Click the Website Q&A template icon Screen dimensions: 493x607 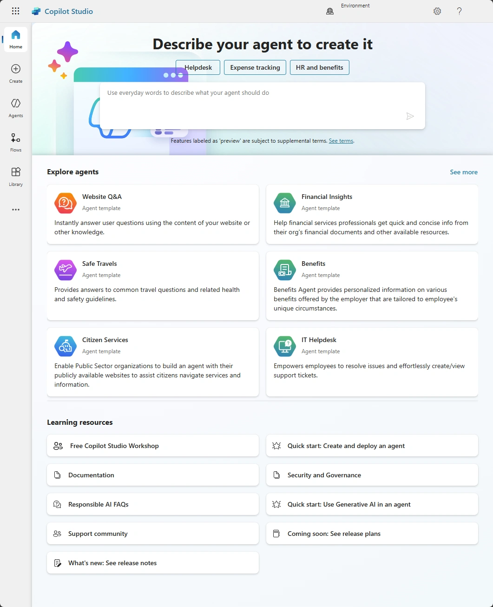tap(66, 203)
